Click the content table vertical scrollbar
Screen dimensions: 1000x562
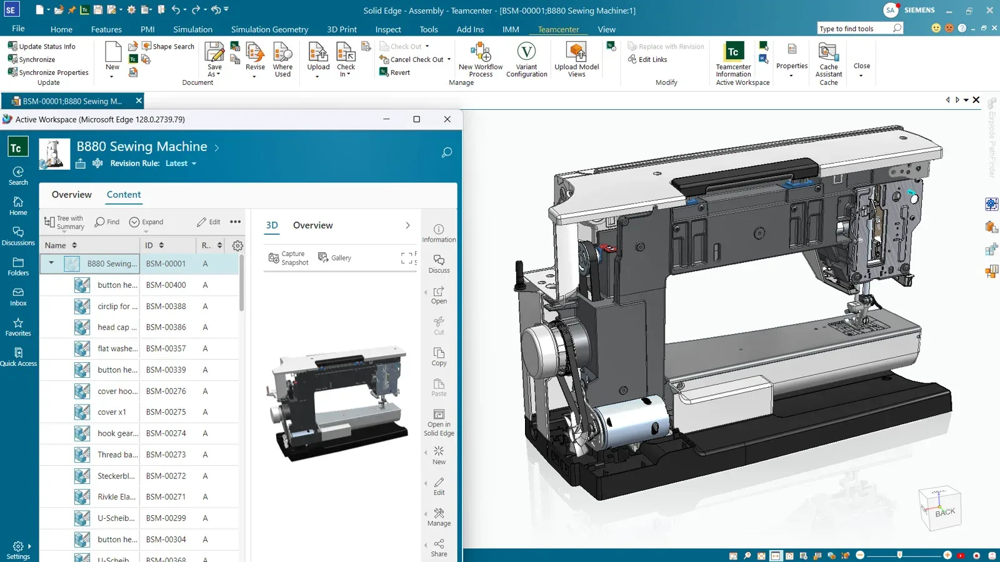(241, 283)
